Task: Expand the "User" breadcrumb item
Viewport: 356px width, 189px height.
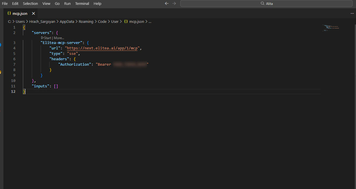Action: pos(114,21)
